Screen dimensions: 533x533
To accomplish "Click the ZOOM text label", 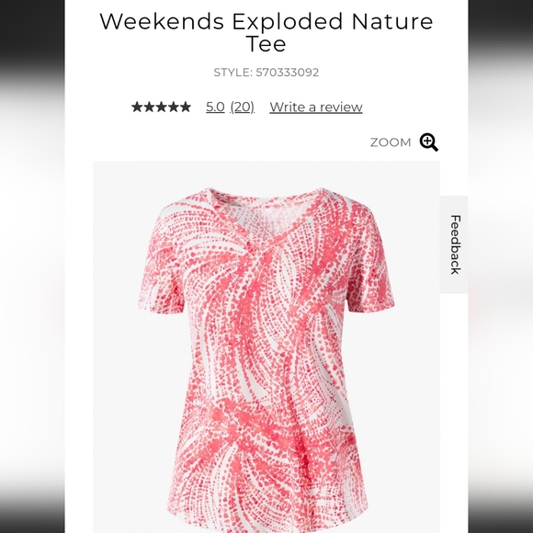I will [x=391, y=142].
